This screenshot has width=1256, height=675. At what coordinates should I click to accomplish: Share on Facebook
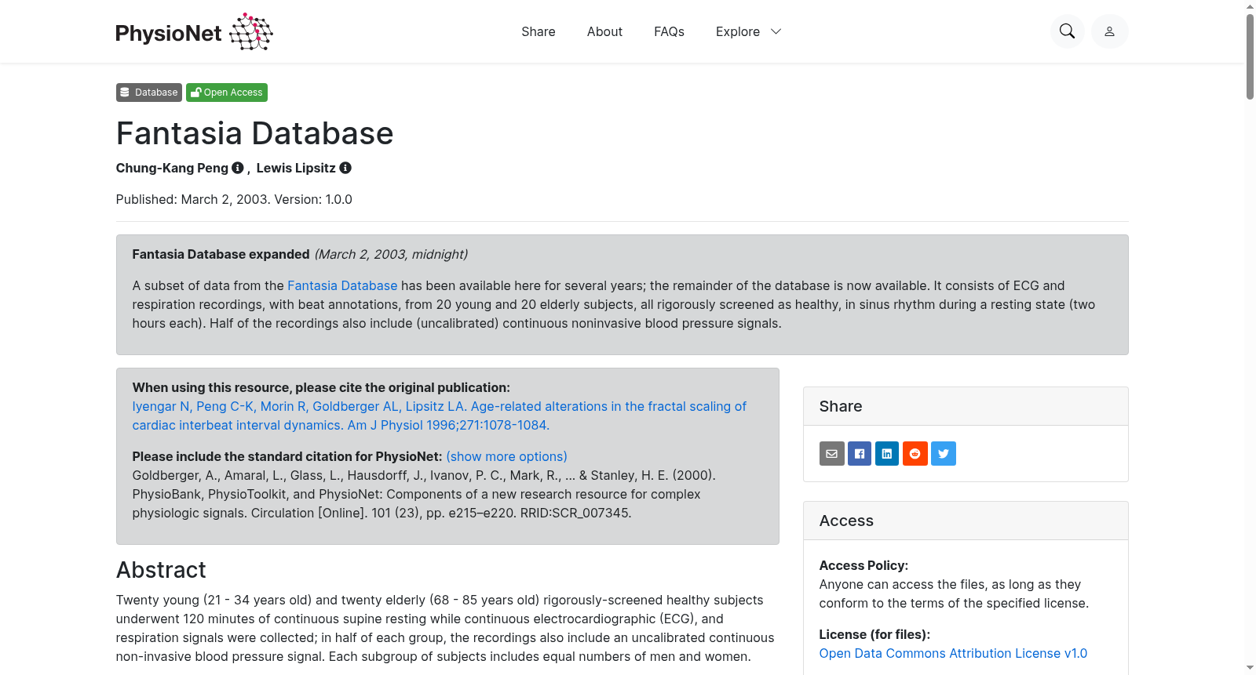pos(860,453)
